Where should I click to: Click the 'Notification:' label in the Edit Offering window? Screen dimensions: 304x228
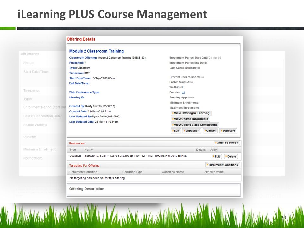(x=33, y=158)
